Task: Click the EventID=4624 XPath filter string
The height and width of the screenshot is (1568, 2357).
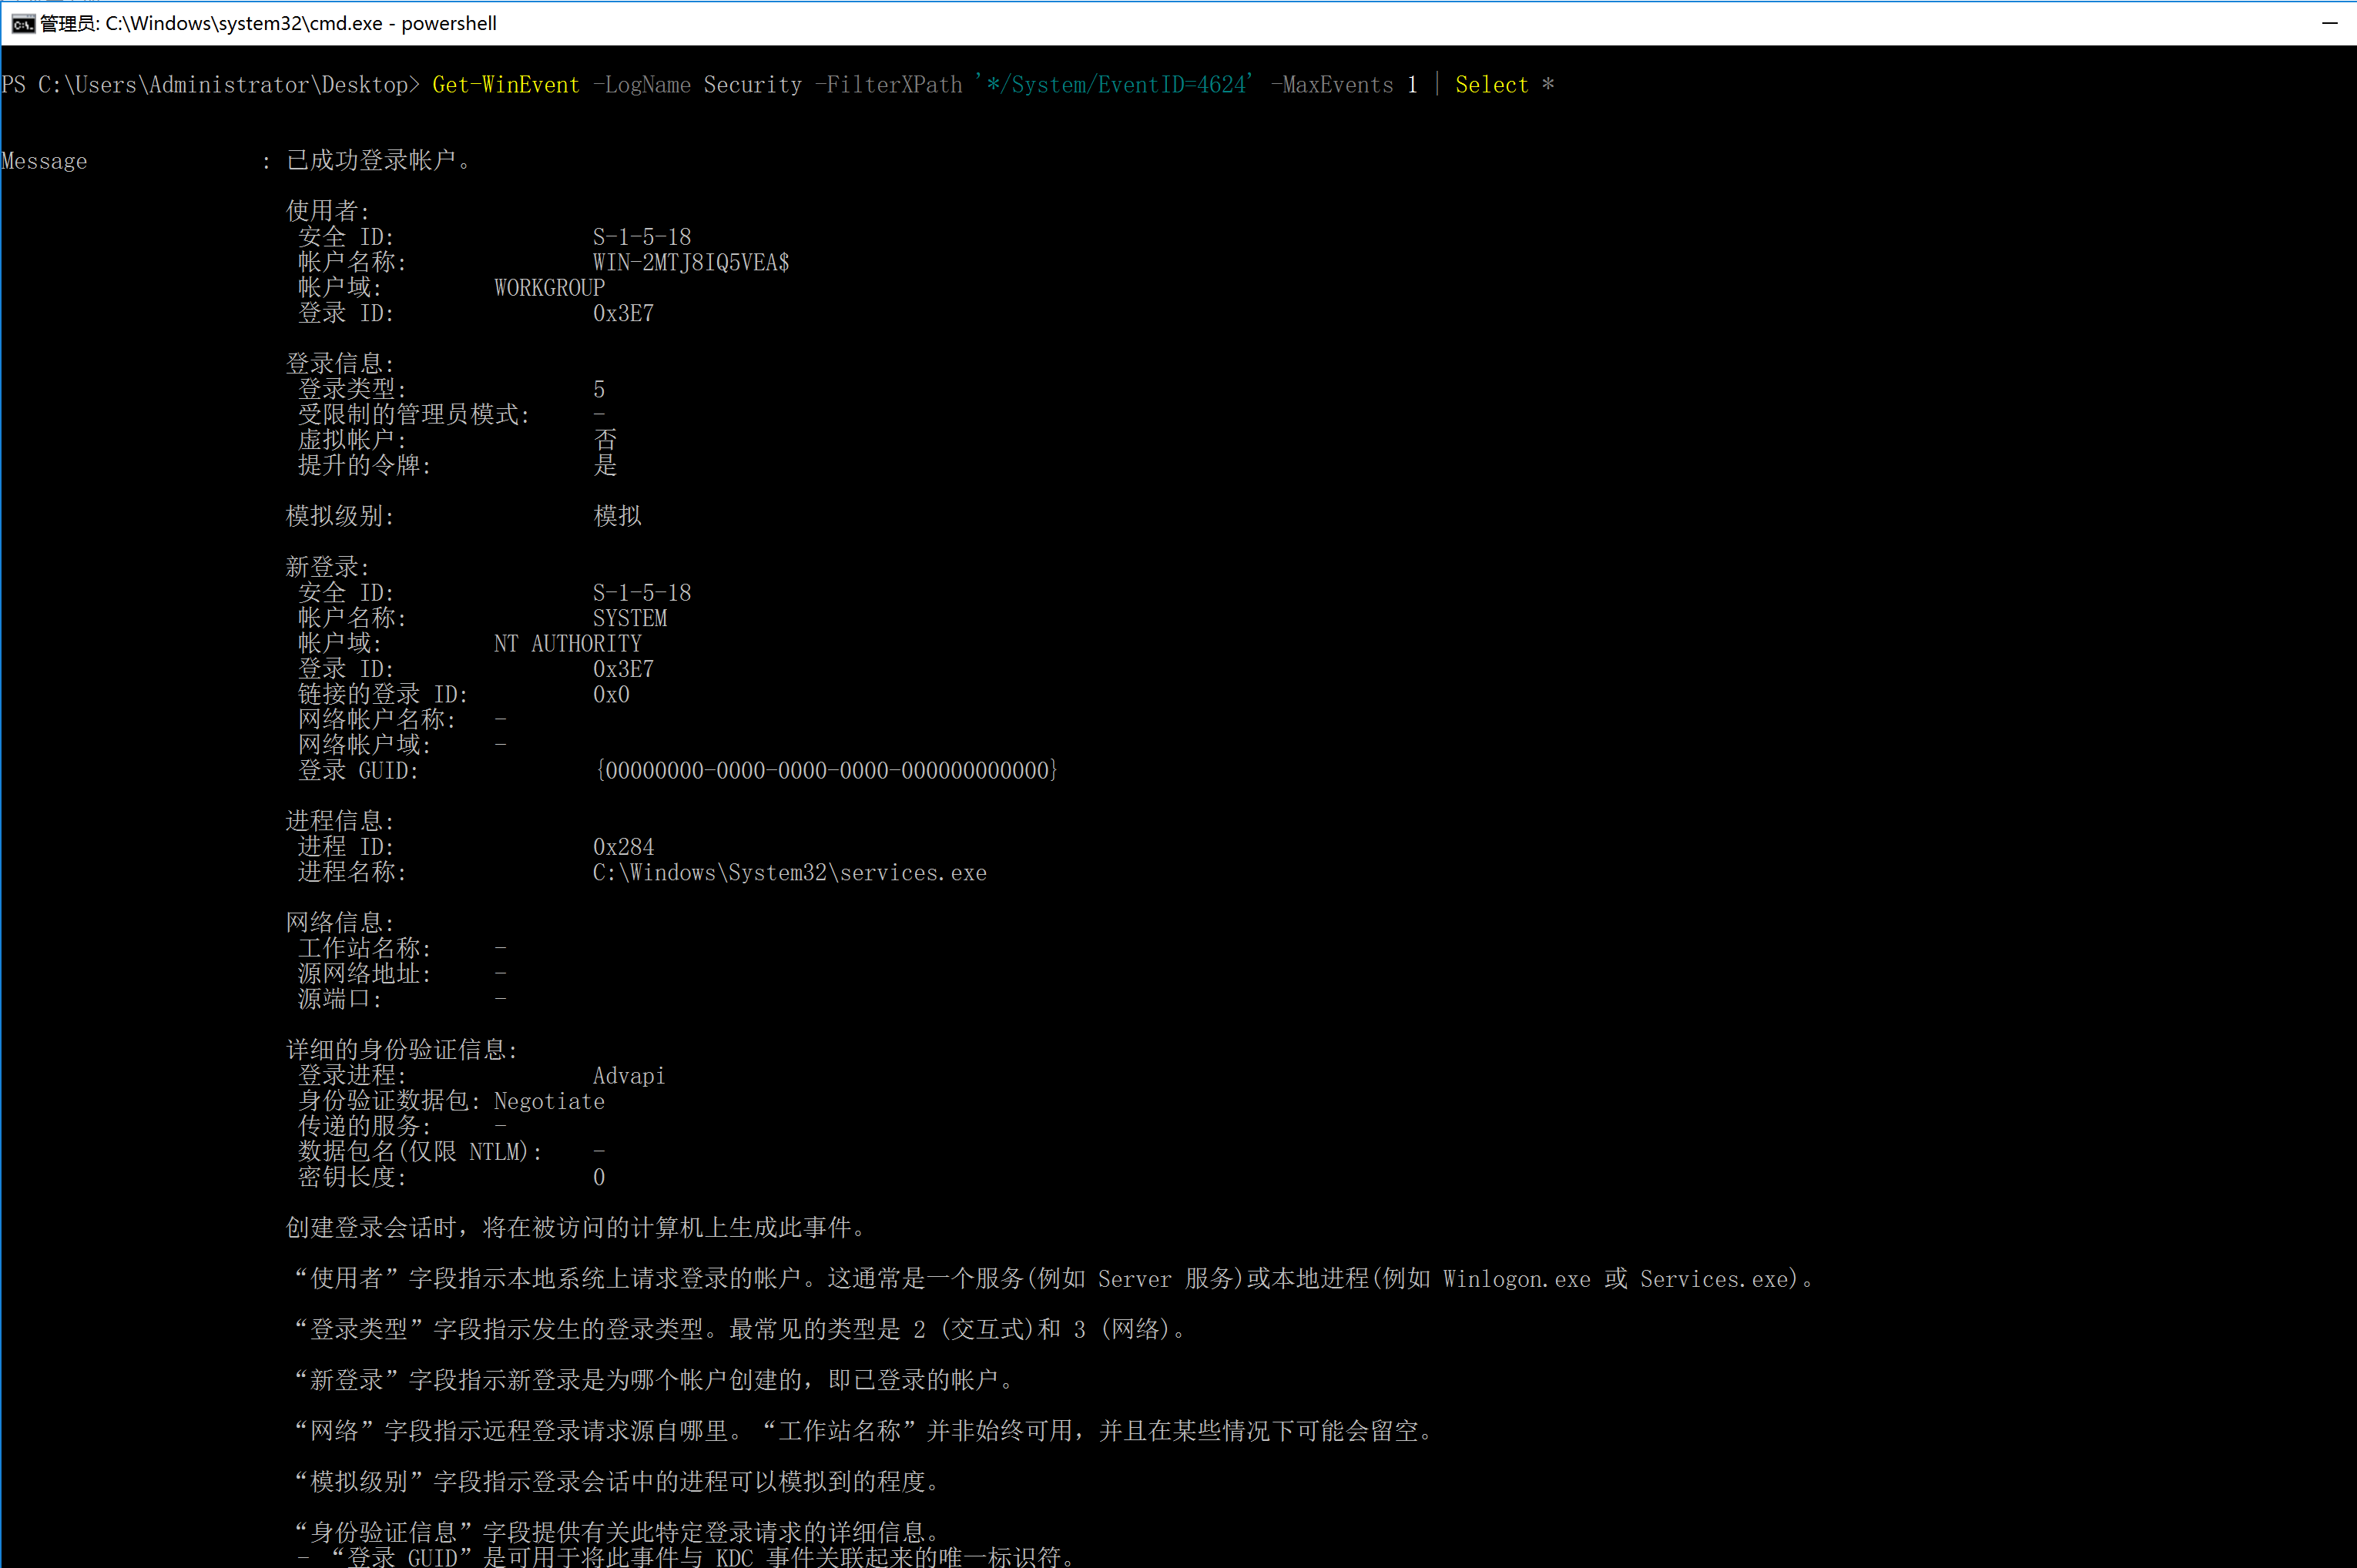Action: 1113,85
